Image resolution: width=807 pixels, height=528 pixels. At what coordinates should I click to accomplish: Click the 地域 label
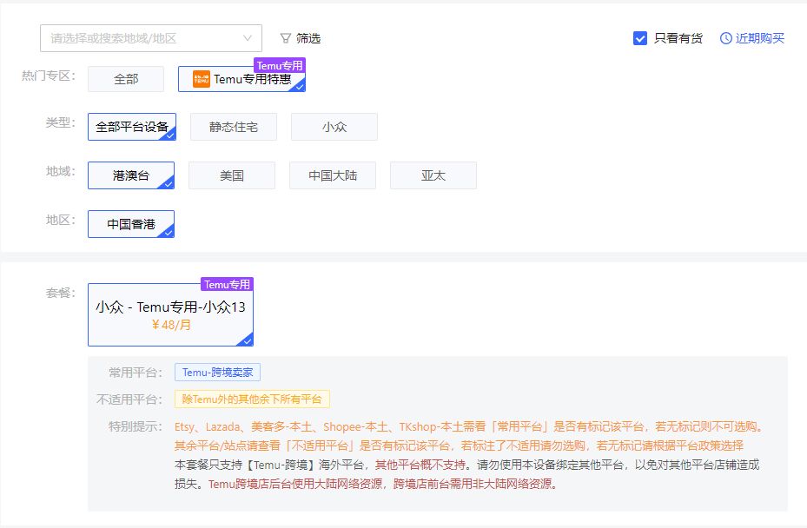60,171
